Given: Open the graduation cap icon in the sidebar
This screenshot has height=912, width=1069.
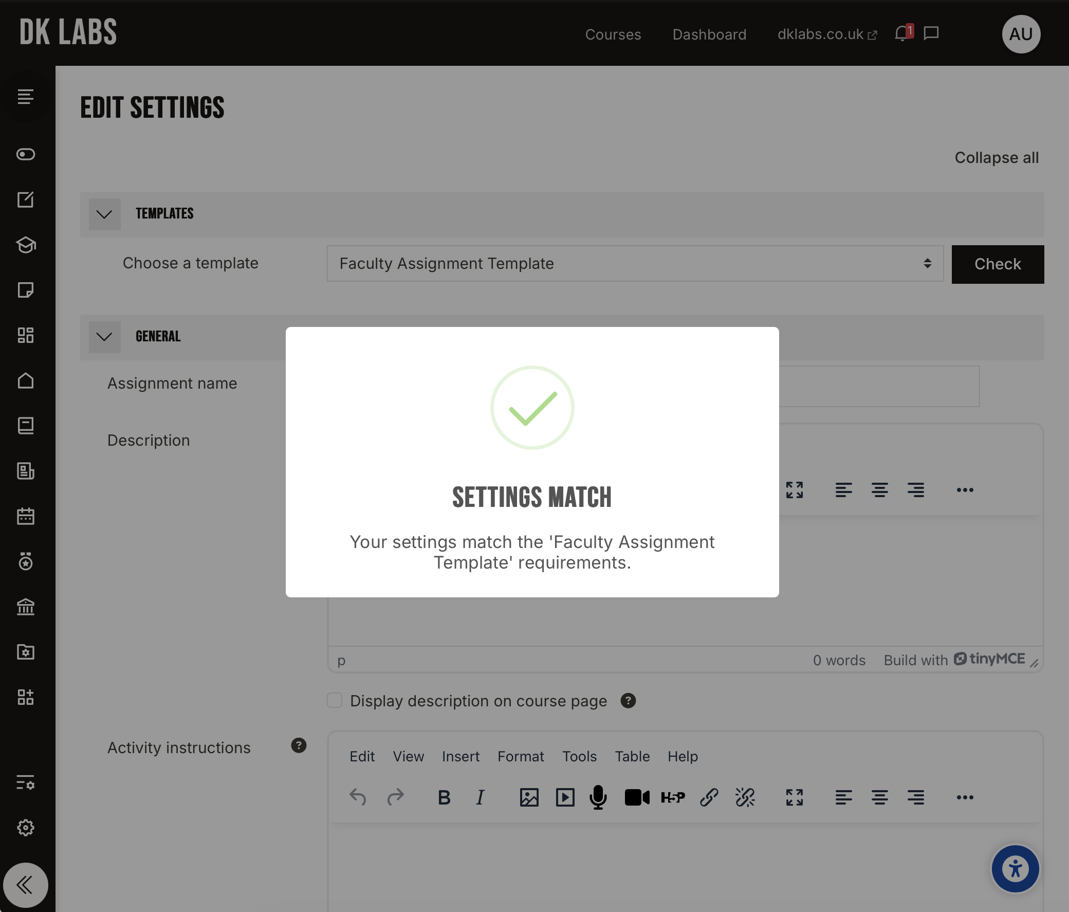Looking at the screenshot, I should coord(25,245).
